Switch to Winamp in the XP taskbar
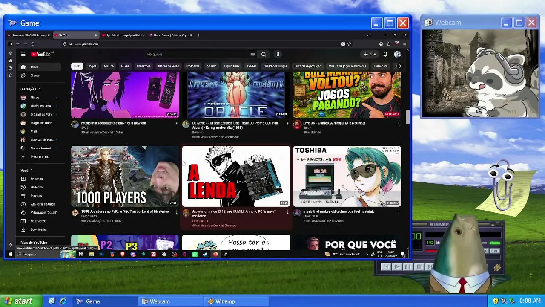 [x=236, y=301]
